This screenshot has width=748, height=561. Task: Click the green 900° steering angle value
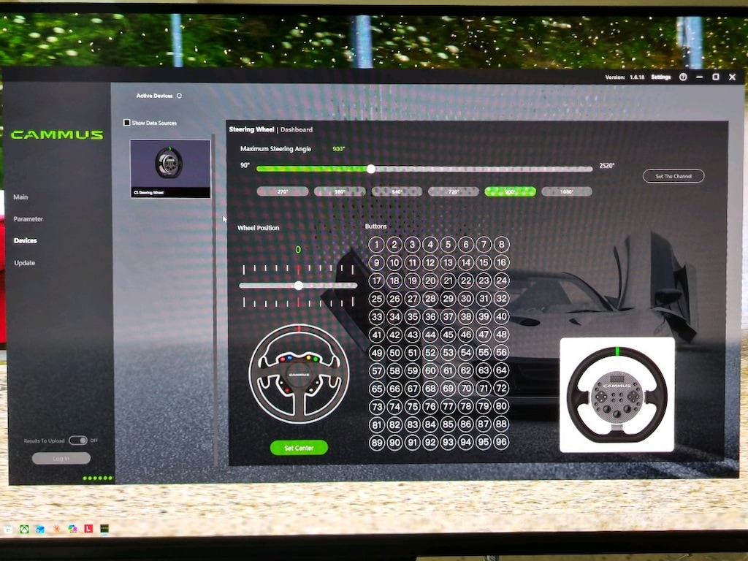coord(338,149)
